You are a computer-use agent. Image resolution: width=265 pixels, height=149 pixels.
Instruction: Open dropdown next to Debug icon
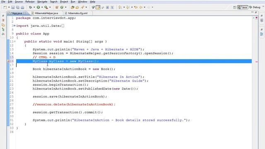coord(34,7)
